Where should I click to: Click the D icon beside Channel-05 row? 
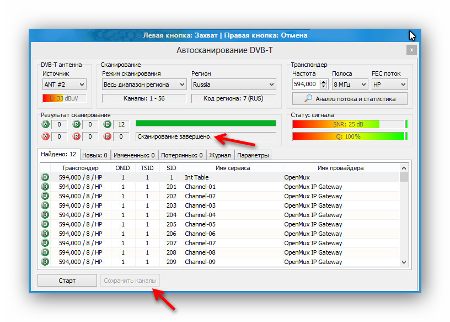pyautogui.click(x=45, y=224)
